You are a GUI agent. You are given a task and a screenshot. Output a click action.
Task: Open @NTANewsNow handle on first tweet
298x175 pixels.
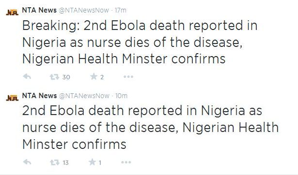tap(84, 10)
